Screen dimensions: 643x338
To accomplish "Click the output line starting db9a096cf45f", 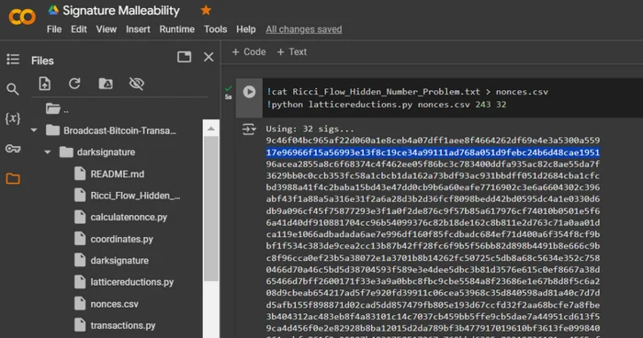I will [433, 211].
